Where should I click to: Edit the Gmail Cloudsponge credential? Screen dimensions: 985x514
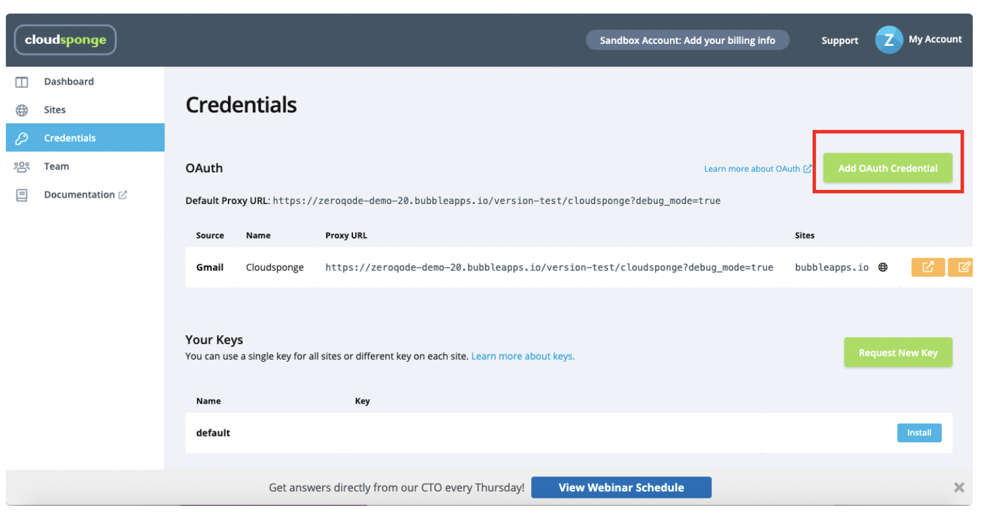(x=963, y=267)
